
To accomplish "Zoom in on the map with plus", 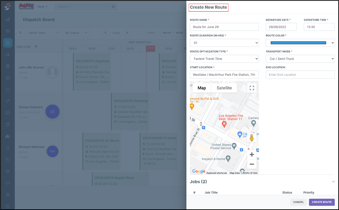I will tap(252, 154).
